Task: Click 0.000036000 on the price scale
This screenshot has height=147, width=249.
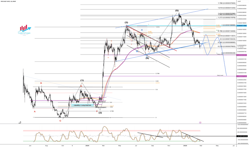Action: tap(242, 5)
